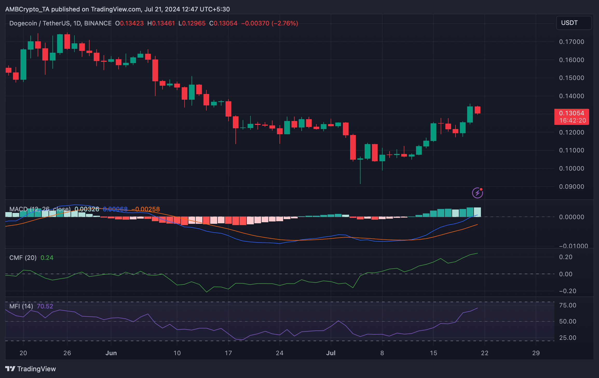Click the 50.00 level on the MFI scale
The width and height of the screenshot is (599, 378).
(x=568, y=321)
